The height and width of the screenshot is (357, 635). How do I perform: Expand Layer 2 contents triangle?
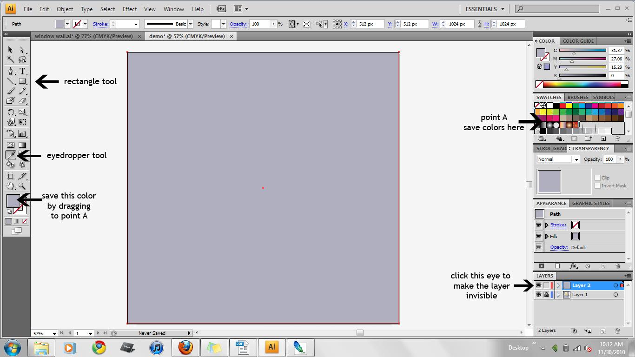click(558, 285)
